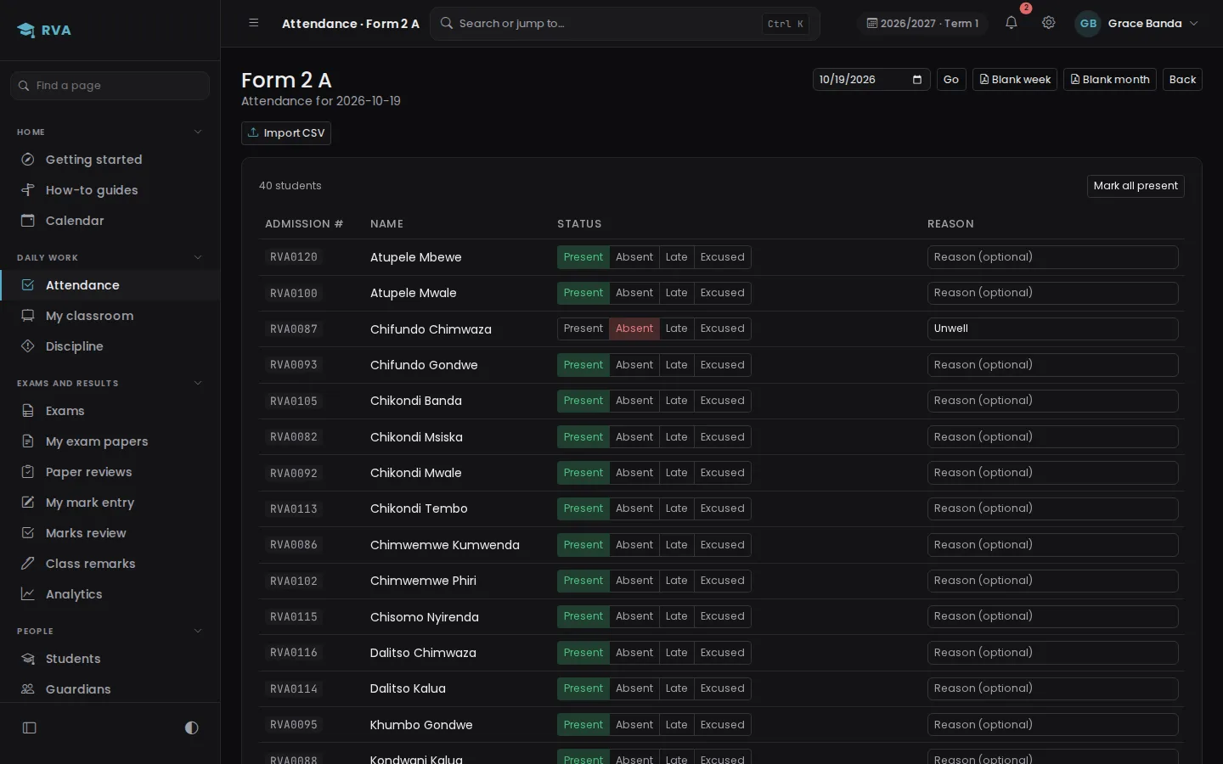Go to My mark entry page
The width and height of the screenshot is (1223, 764).
[110, 503]
